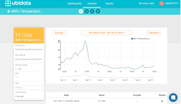Click the Context column header
The width and height of the screenshot is (181, 104).
137,95
